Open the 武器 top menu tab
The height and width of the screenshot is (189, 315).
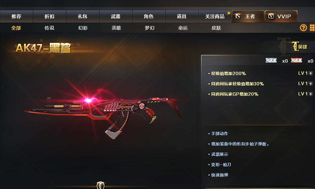[116, 16]
